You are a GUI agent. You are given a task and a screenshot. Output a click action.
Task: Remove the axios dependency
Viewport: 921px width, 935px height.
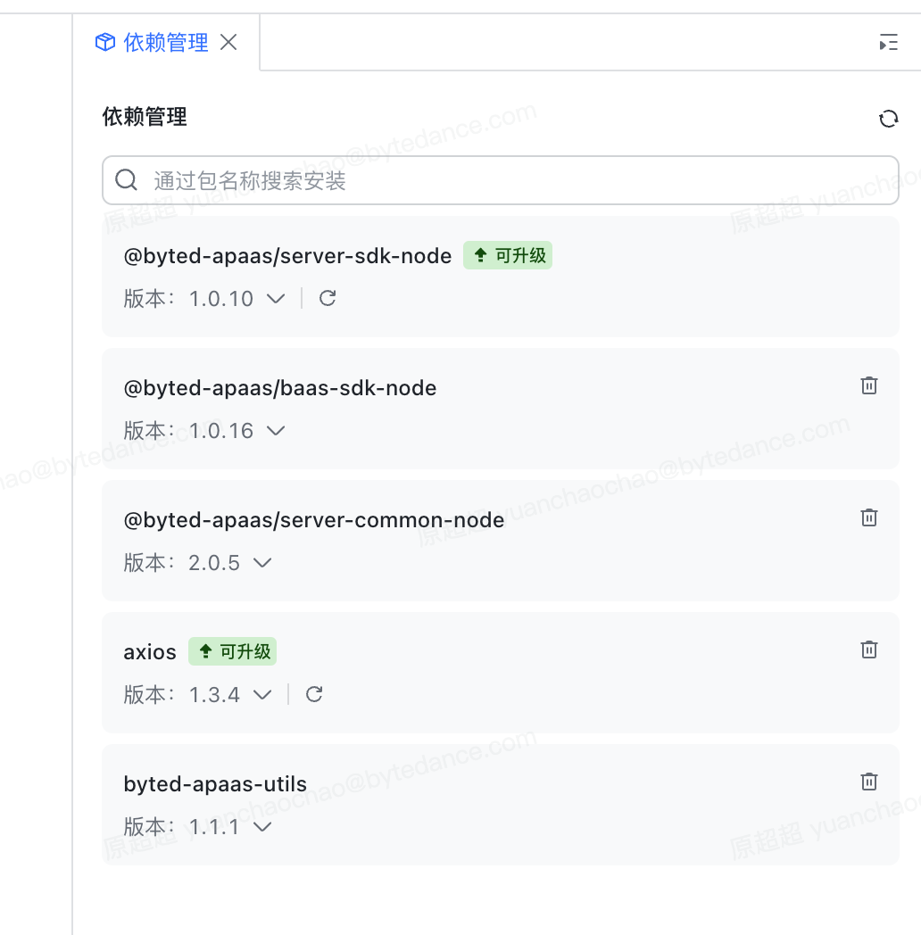tap(869, 650)
